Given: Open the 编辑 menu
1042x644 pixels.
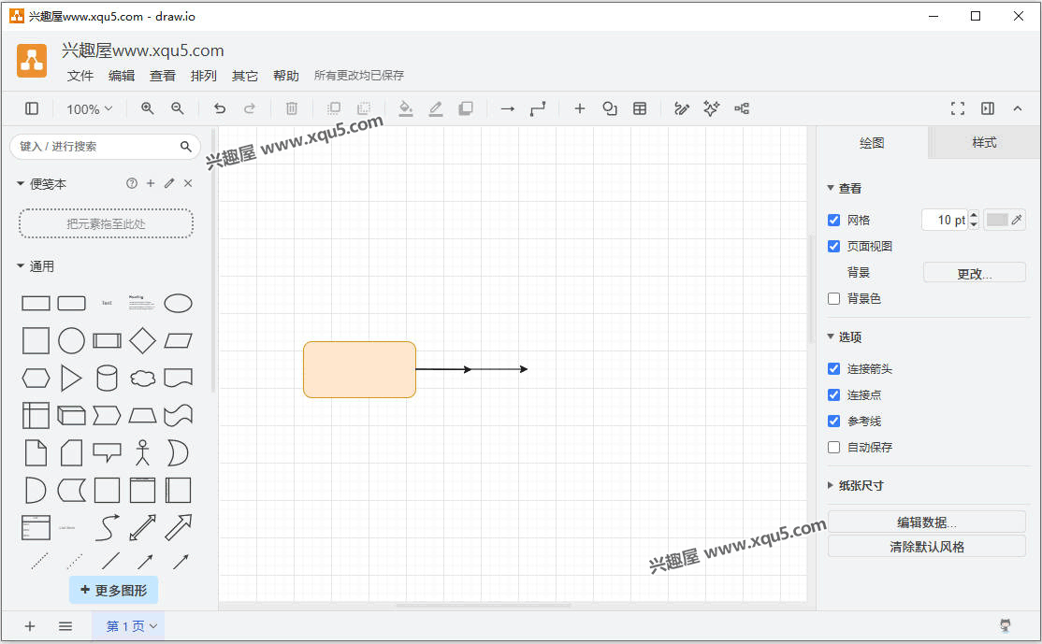Looking at the screenshot, I should [x=122, y=75].
